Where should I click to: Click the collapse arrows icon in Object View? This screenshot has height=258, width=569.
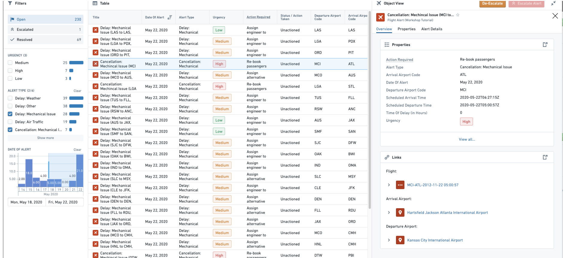[553, 4]
